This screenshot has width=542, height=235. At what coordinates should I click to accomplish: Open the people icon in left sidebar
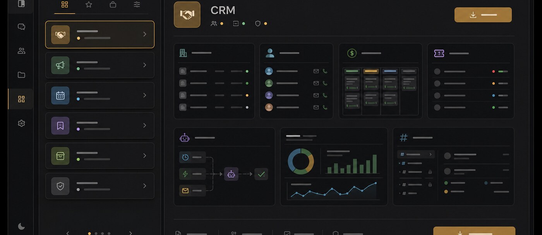coord(21,51)
